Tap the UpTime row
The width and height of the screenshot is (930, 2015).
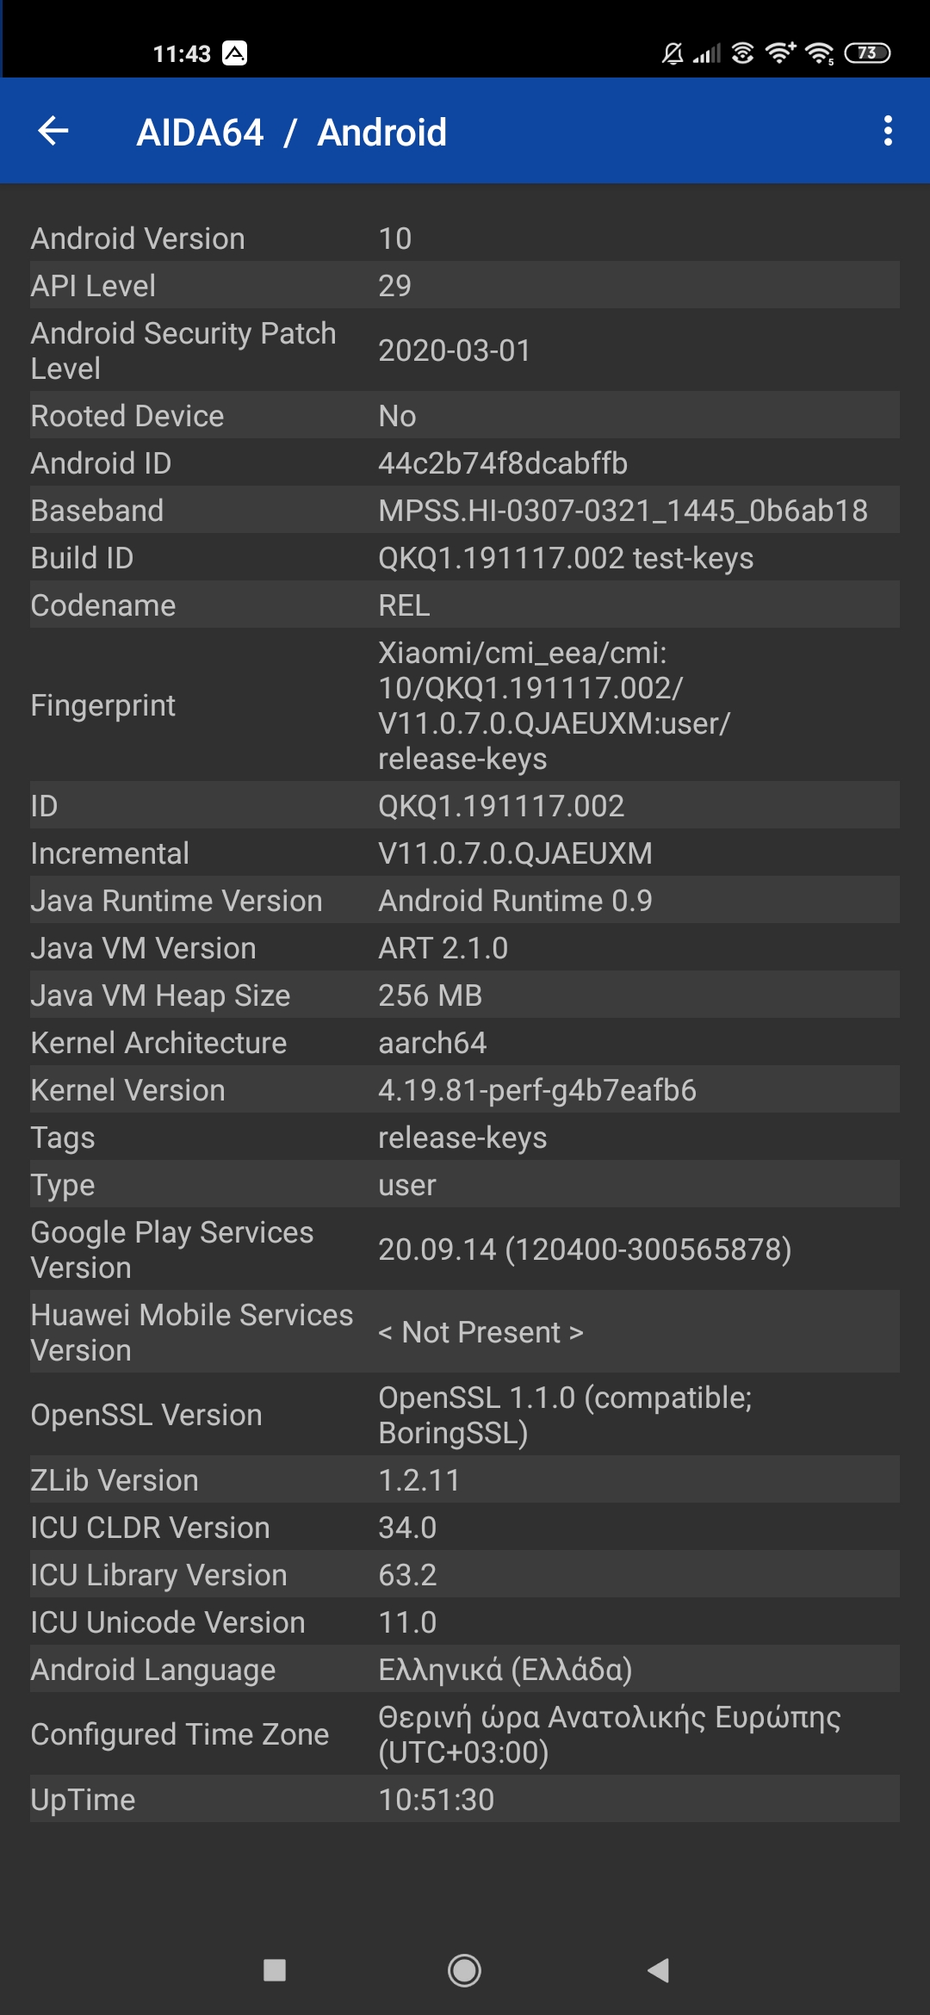[465, 1800]
